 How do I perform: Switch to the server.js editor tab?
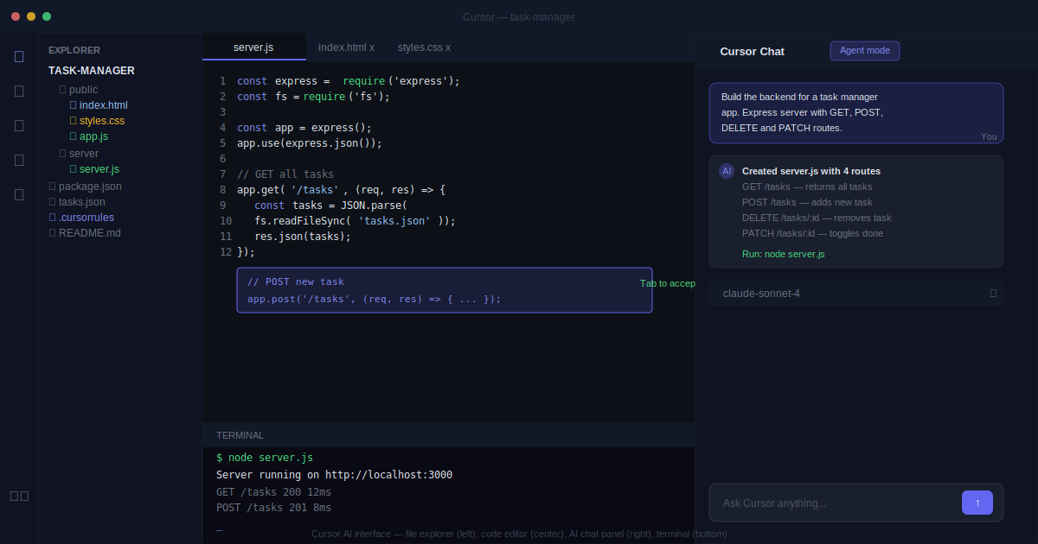[x=253, y=47]
